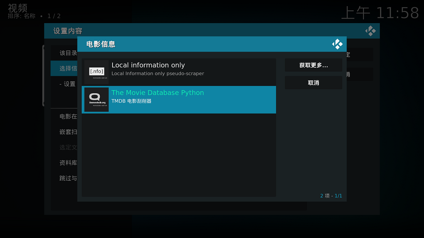Click the TMDB 电影刮削器 description text
424x238 pixels.
point(131,101)
